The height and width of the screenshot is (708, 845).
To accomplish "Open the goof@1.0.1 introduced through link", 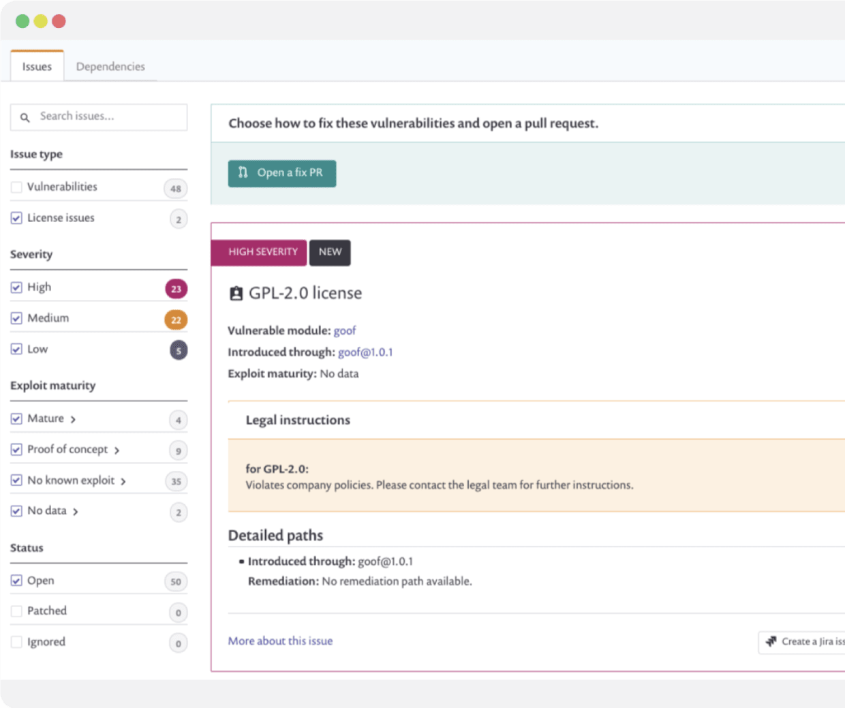I will pos(365,352).
